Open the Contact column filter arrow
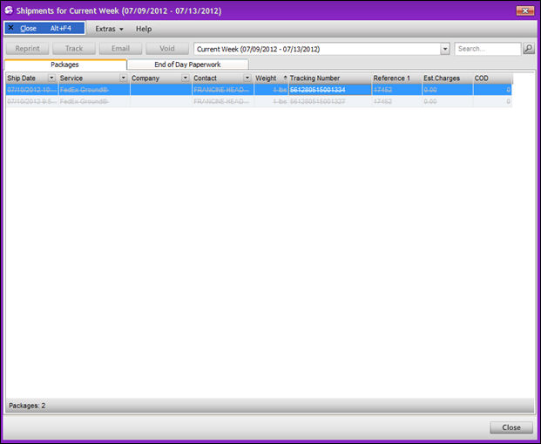 247,79
